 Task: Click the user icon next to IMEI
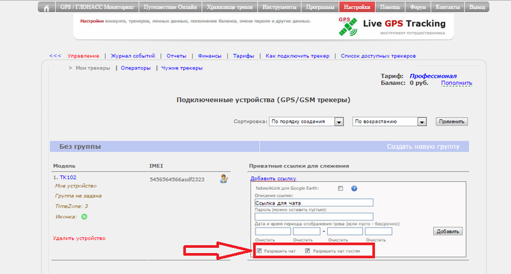pos(224,178)
